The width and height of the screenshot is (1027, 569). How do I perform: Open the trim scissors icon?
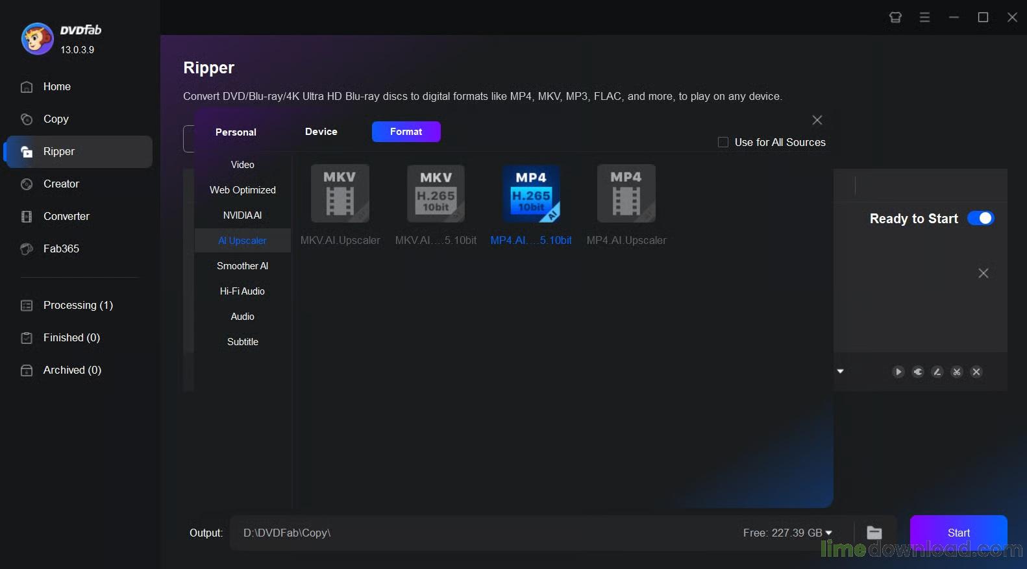click(x=957, y=372)
